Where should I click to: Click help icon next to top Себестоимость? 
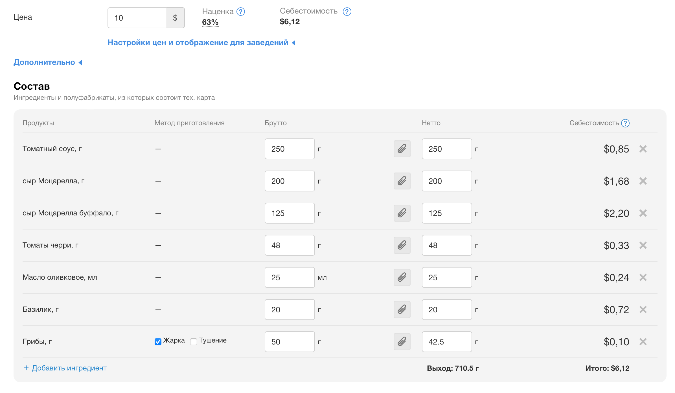[347, 12]
